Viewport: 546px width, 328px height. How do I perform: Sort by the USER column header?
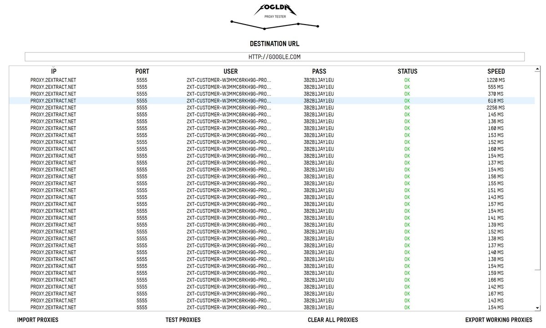(x=231, y=71)
